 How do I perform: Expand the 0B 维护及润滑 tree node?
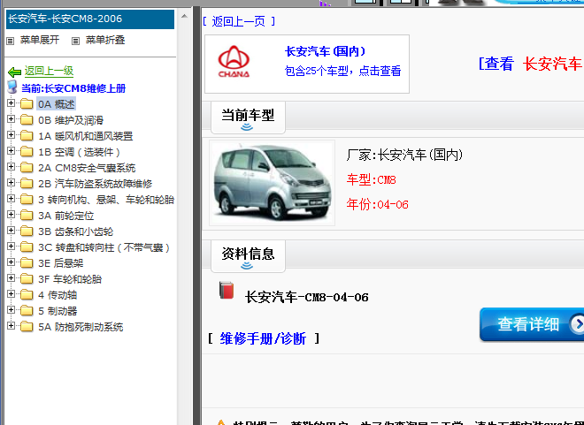click(x=12, y=119)
